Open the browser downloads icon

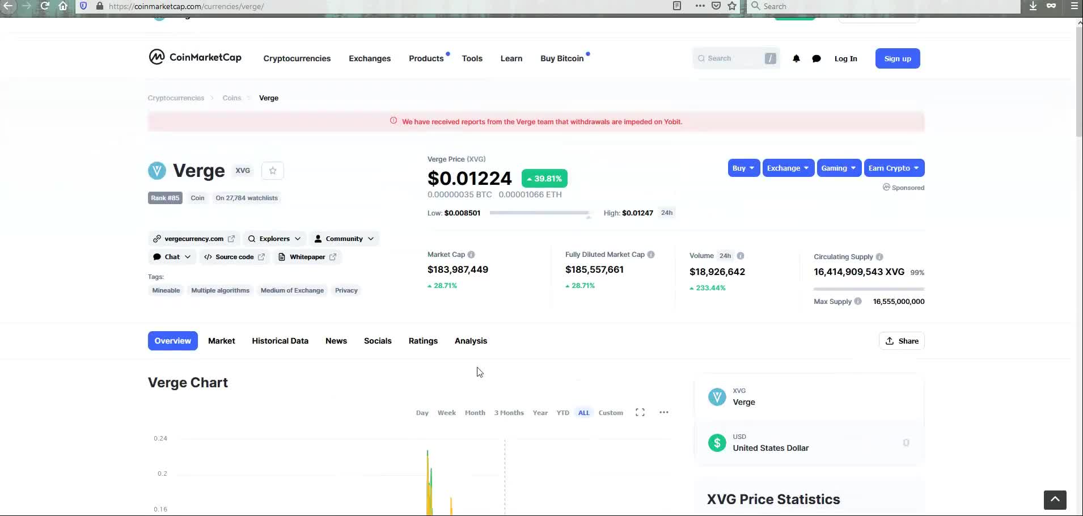click(1033, 6)
